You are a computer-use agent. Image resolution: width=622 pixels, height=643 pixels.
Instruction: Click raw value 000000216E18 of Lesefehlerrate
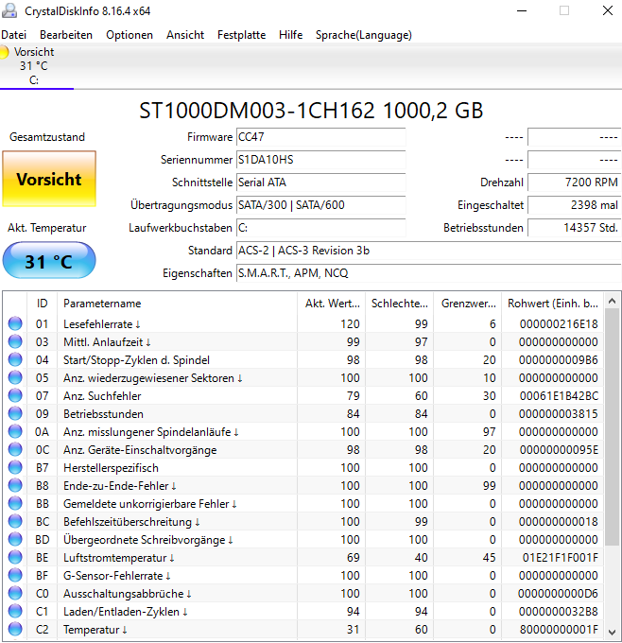pos(559,324)
